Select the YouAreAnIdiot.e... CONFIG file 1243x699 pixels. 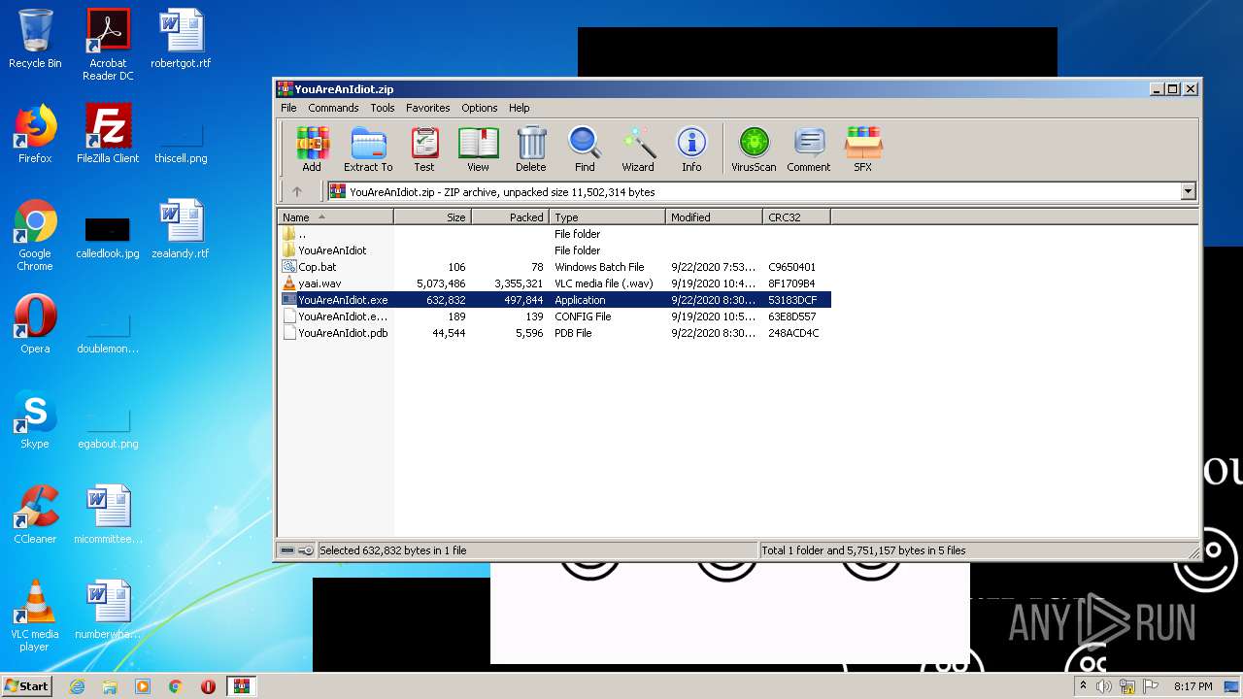click(554, 316)
